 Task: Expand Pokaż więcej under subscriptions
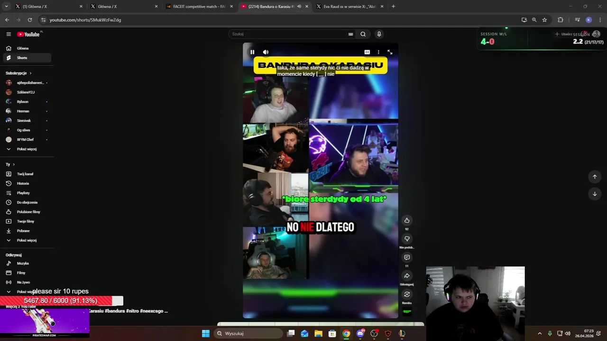[27, 149]
